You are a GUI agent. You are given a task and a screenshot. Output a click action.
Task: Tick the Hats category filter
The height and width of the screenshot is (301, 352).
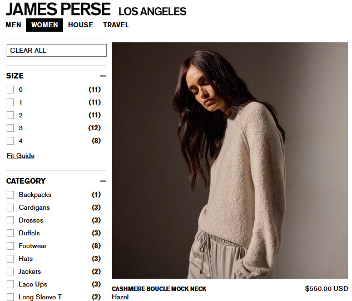coord(10,259)
